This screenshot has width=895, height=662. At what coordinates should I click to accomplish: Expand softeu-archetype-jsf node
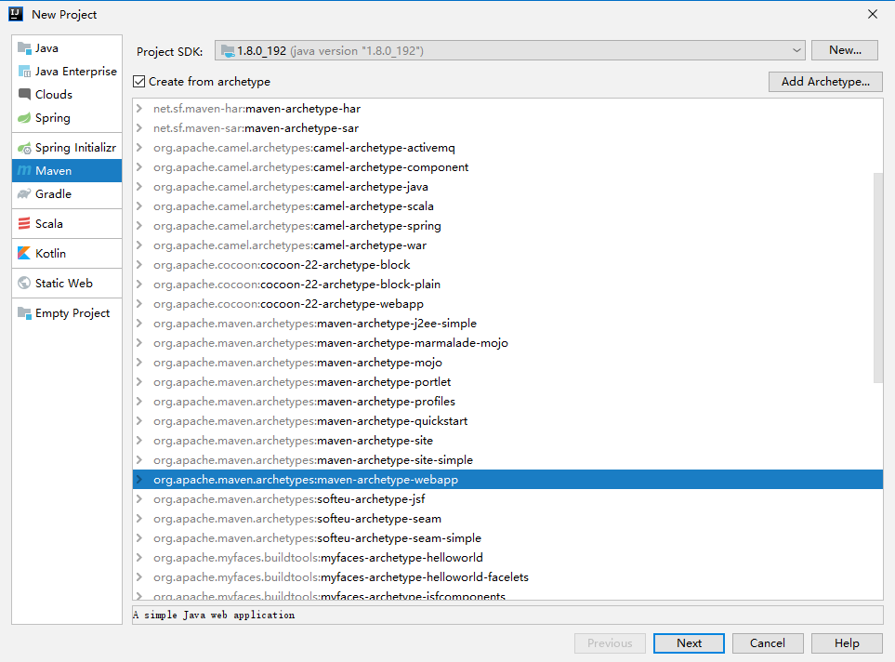tap(139, 498)
